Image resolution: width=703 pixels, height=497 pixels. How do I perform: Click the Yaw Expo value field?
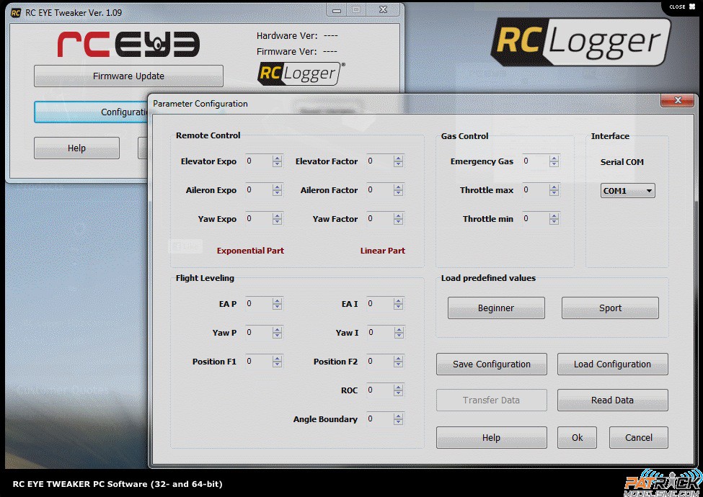coord(259,218)
